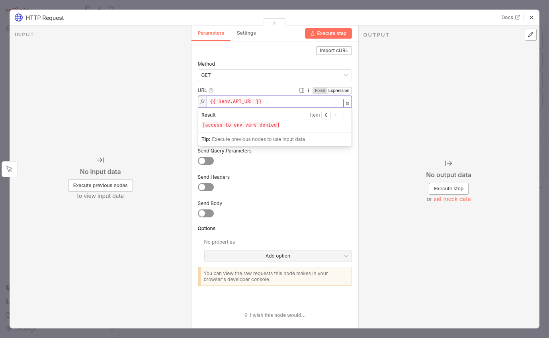The image size is (549, 338).
Task: Expand the Add option dropdown
Action: pyautogui.click(x=277, y=256)
